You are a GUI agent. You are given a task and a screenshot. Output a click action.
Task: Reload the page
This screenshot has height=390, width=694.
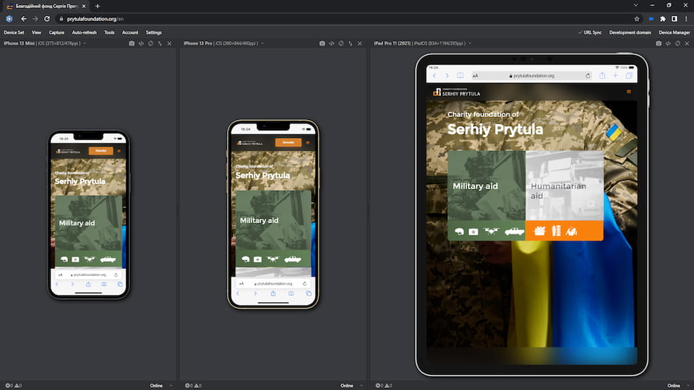(x=47, y=19)
